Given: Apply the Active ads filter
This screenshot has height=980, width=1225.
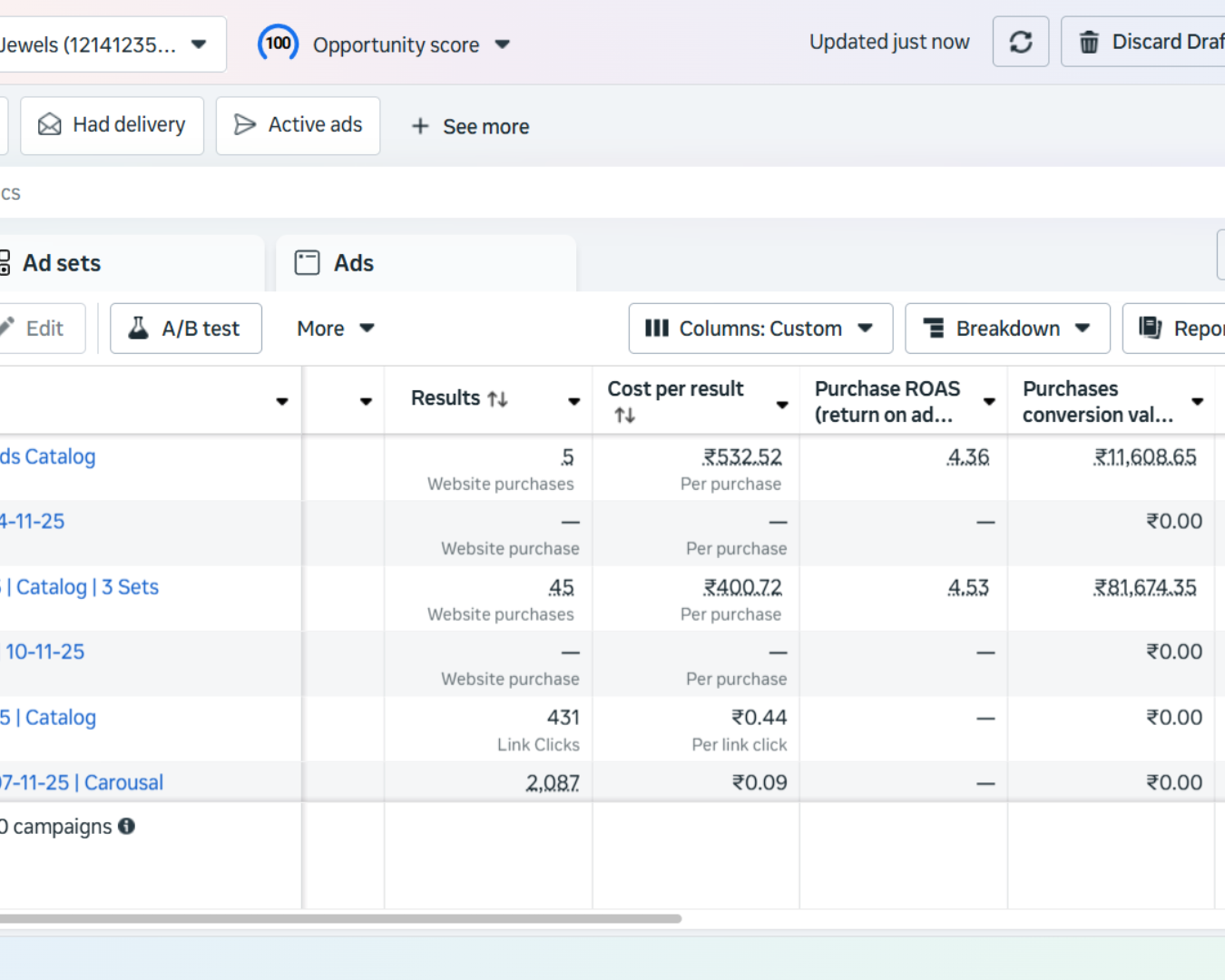Looking at the screenshot, I should pyautogui.click(x=298, y=125).
